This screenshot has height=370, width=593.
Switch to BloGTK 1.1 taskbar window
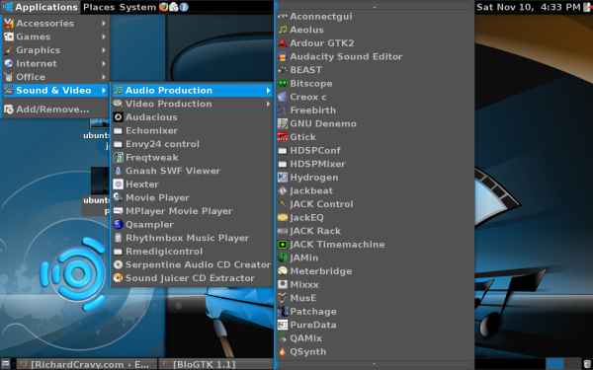[215, 364]
